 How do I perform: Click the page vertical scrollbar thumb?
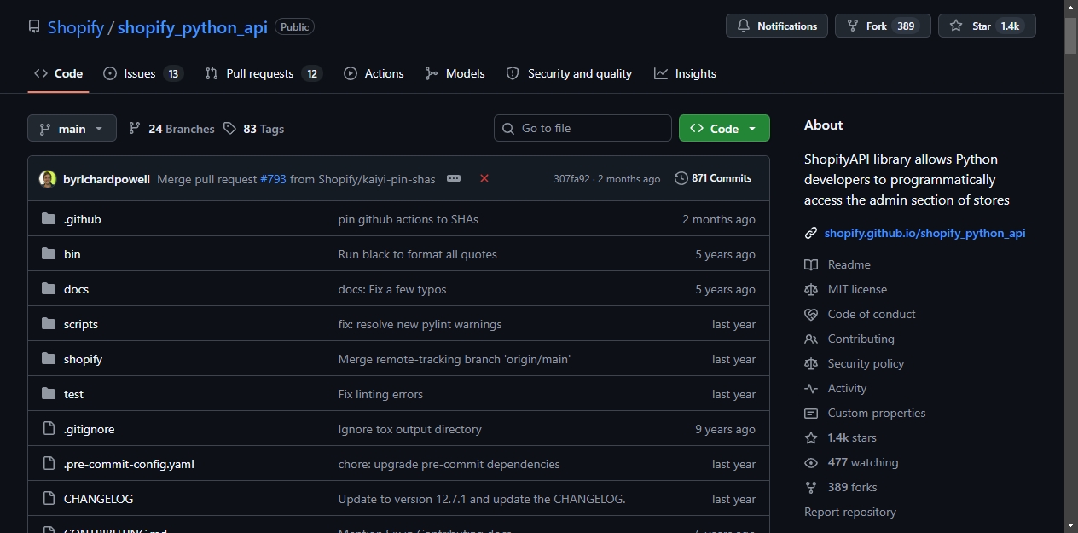coord(1071,34)
